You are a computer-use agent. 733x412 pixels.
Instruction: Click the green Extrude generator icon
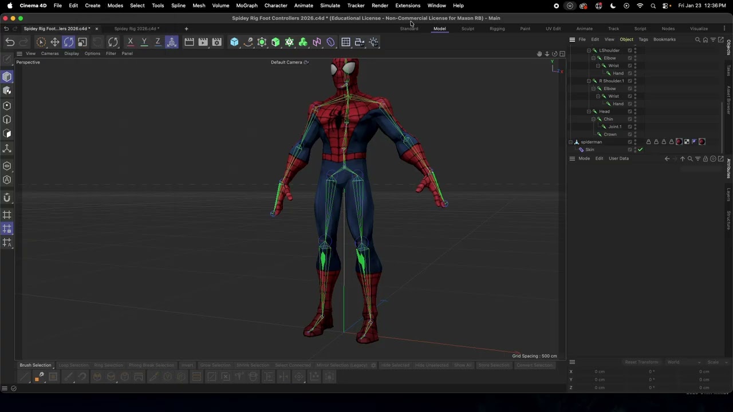point(275,42)
